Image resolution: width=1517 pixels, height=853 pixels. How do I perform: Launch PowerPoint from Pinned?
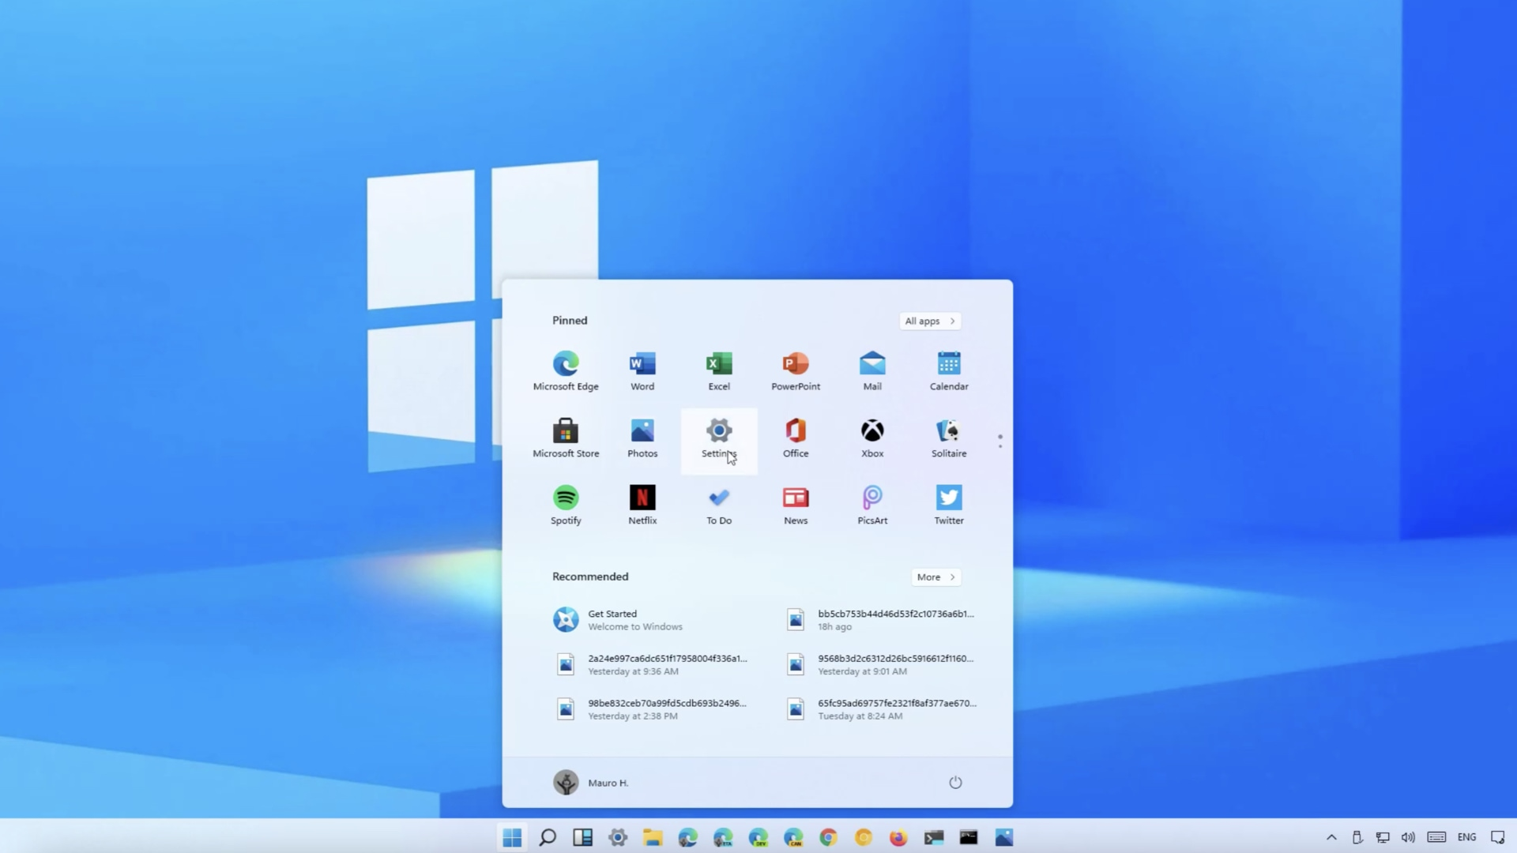tap(796, 370)
